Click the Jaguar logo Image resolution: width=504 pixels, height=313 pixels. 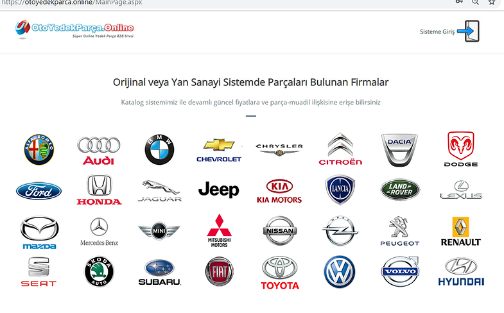pyautogui.click(x=160, y=190)
